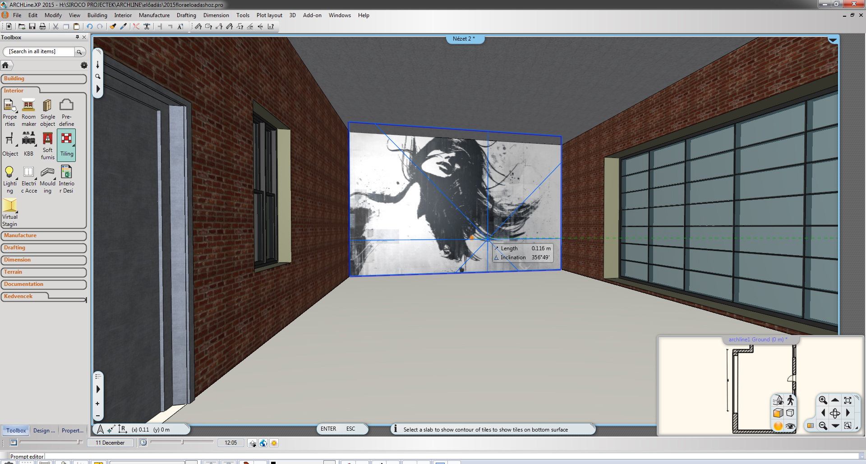Image resolution: width=866 pixels, height=464 pixels.
Task: Click the Paste clipboard icon
Action: click(76, 27)
